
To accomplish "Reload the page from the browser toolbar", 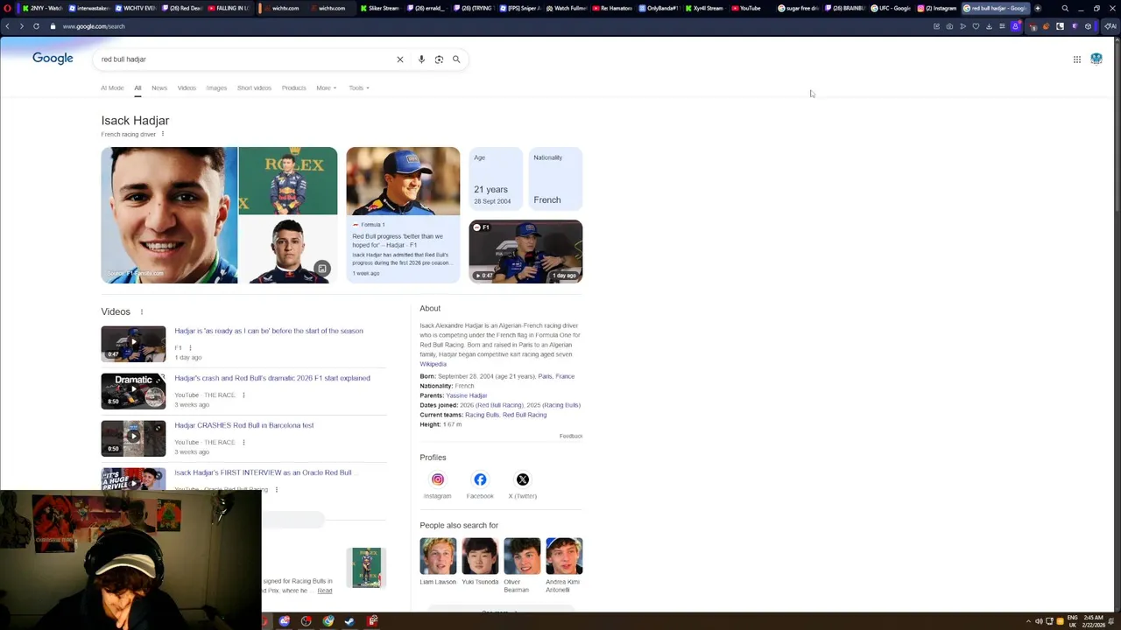I will tap(36, 26).
